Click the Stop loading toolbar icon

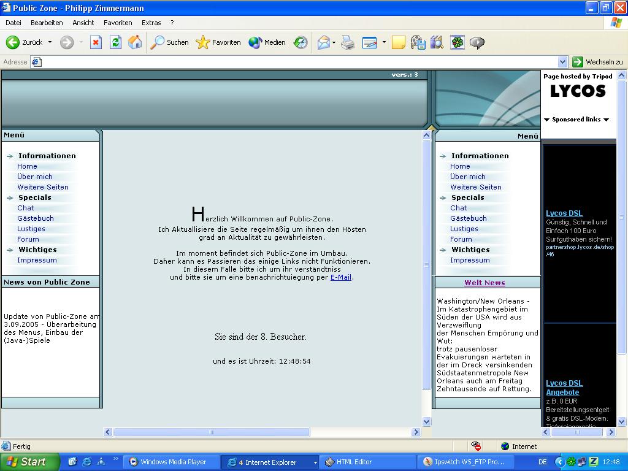click(96, 42)
